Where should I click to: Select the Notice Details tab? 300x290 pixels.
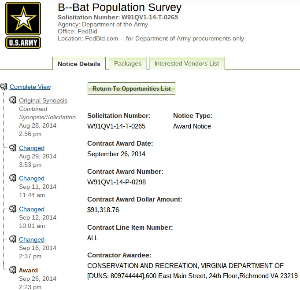79,64
